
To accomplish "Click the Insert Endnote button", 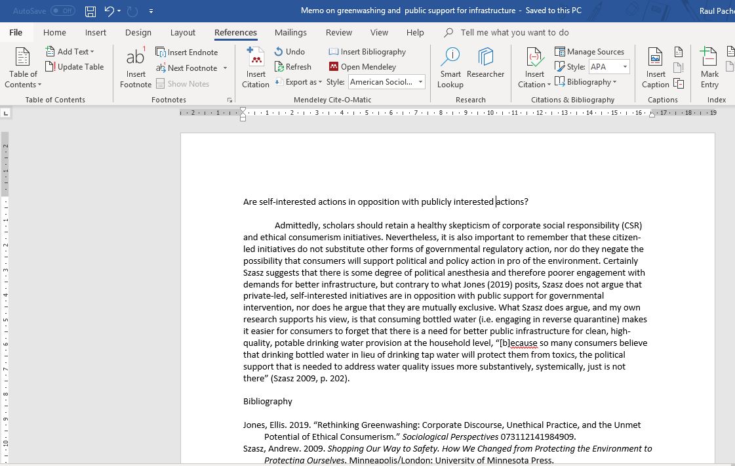I will point(187,52).
